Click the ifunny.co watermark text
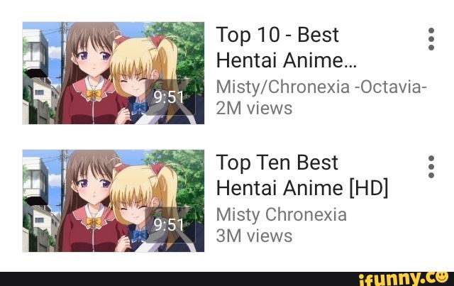This screenshot has height=286, width=454. (x=404, y=278)
